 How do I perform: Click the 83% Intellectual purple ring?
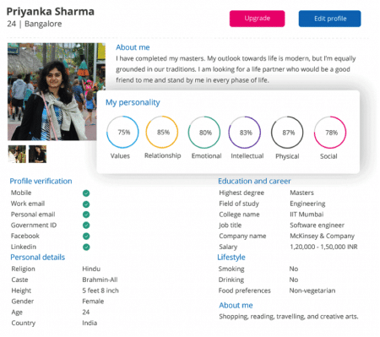(245, 133)
